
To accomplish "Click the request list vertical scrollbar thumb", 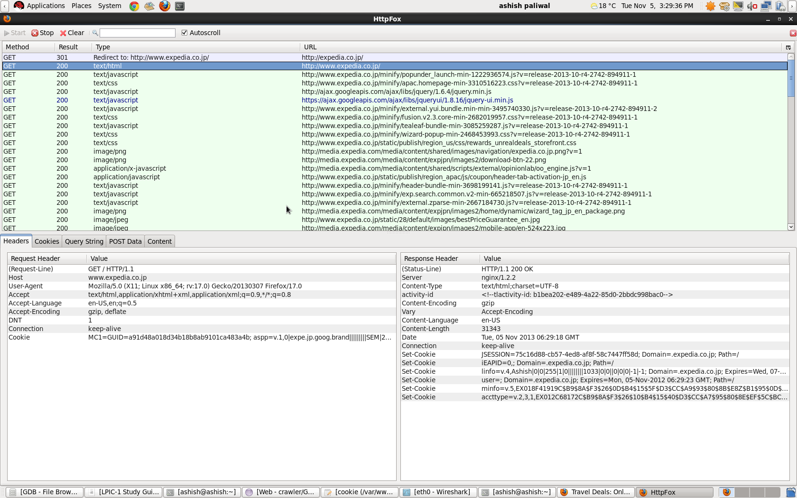I will 791,78.
